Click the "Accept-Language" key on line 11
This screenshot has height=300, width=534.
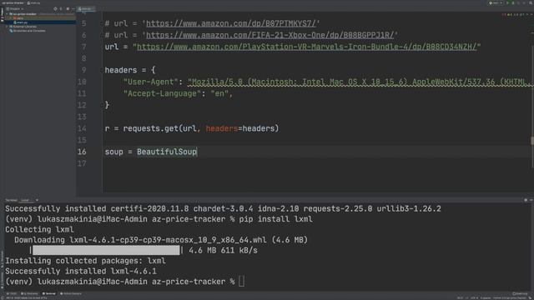pos(163,93)
